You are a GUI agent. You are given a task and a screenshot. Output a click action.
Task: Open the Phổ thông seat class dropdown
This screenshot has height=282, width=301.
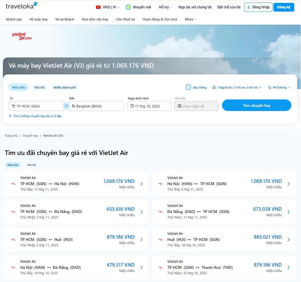[279, 87]
